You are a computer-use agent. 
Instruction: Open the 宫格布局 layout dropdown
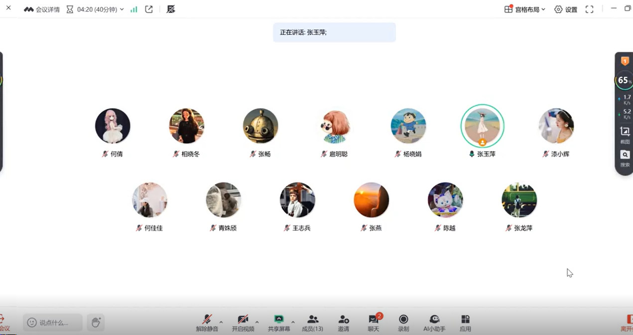525,9
